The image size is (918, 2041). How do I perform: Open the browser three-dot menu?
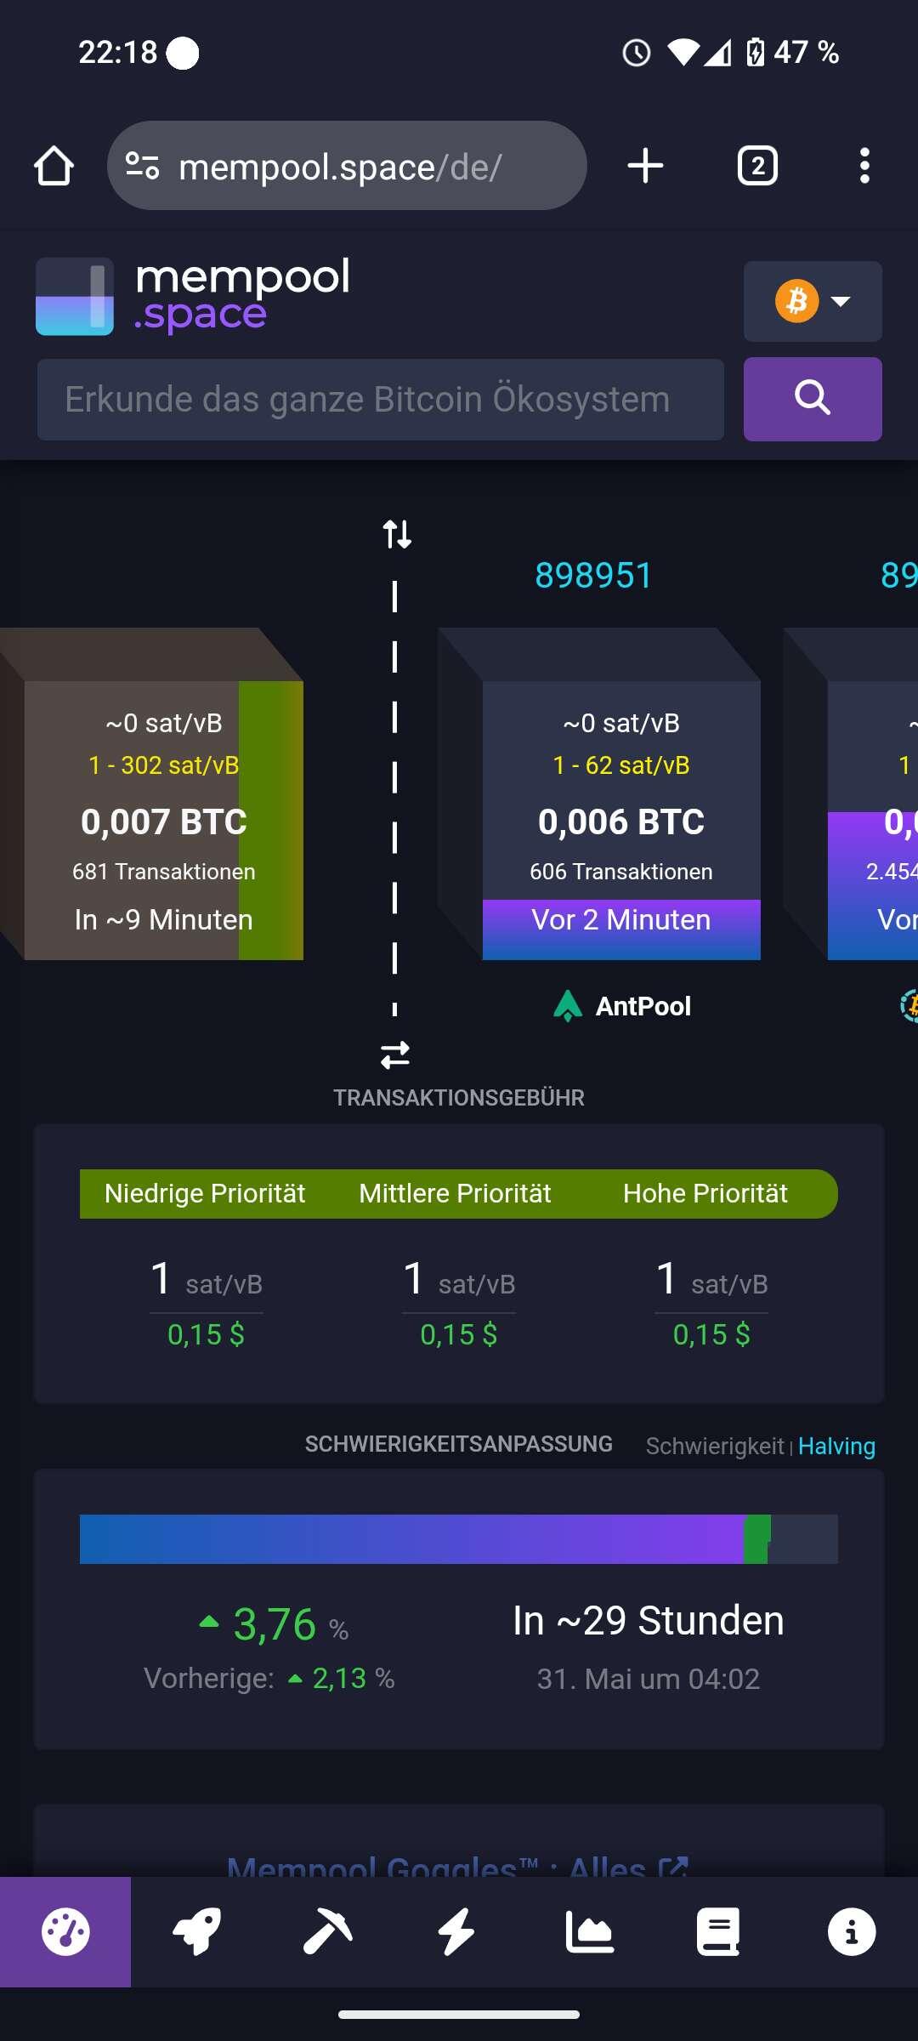point(864,165)
